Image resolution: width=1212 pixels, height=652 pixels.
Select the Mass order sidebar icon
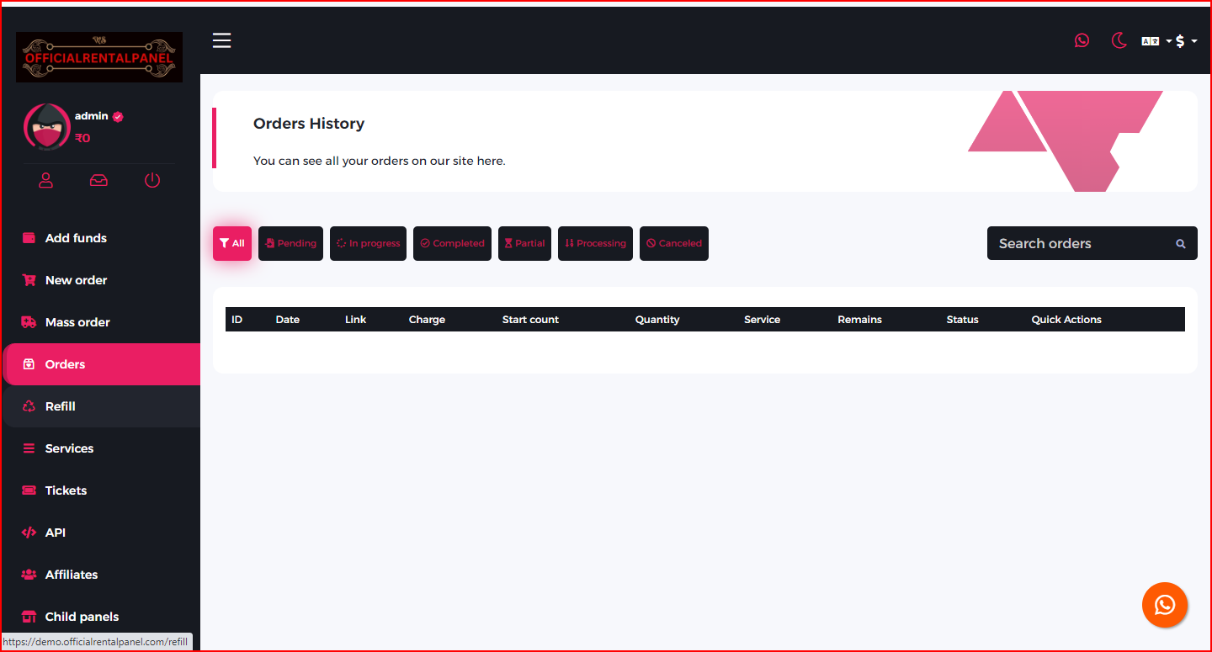click(28, 322)
